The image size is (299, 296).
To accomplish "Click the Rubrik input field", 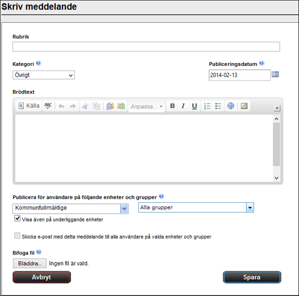I will (146, 47).
